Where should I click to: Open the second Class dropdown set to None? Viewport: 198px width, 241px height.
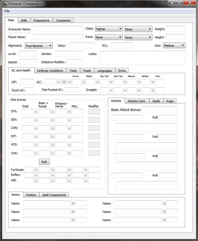pyautogui.click(x=138, y=29)
